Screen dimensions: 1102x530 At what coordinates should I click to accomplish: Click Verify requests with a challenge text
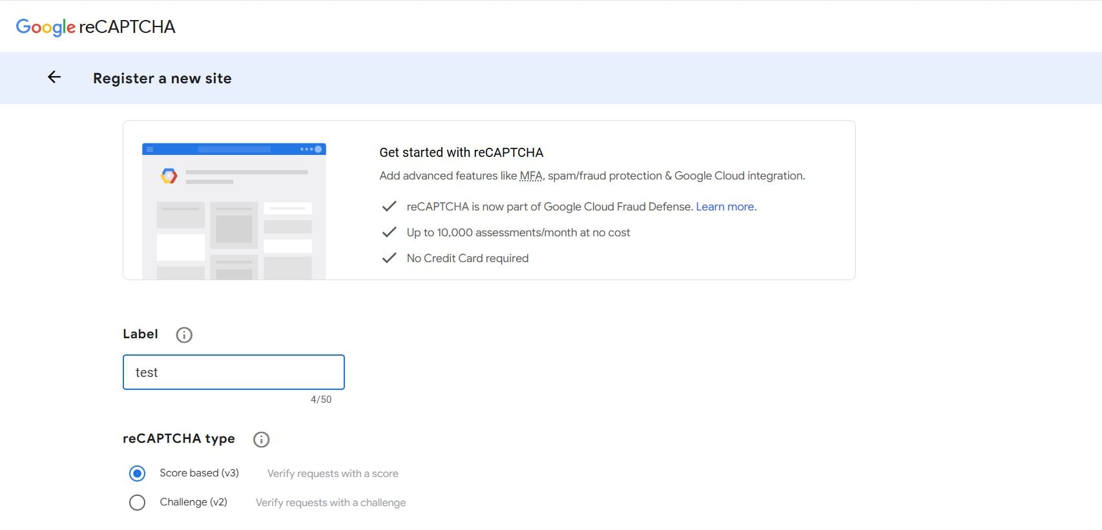(331, 502)
